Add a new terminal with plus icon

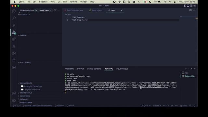[x=186, y=69]
